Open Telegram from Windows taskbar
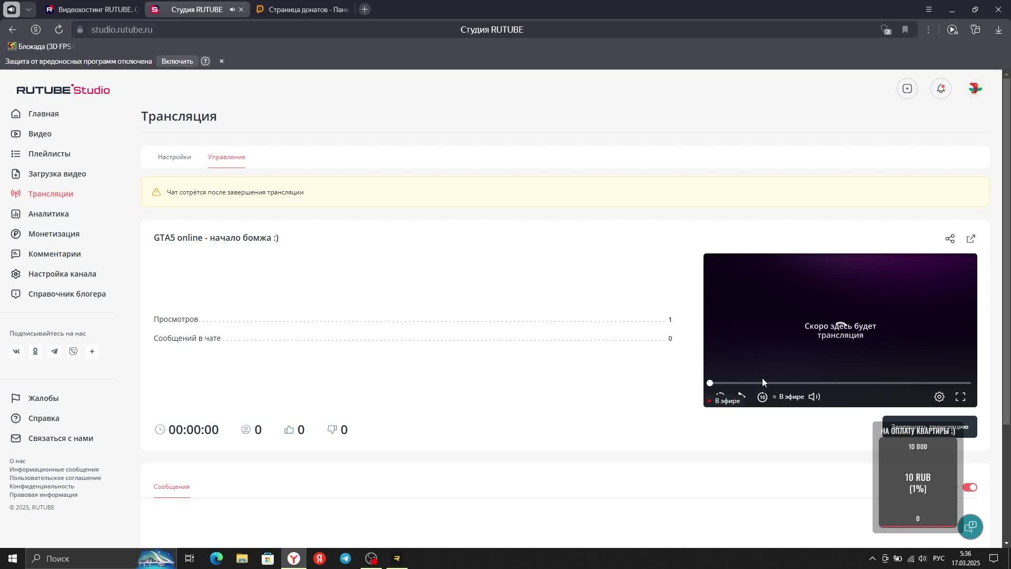The image size is (1011, 569). tap(345, 558)
